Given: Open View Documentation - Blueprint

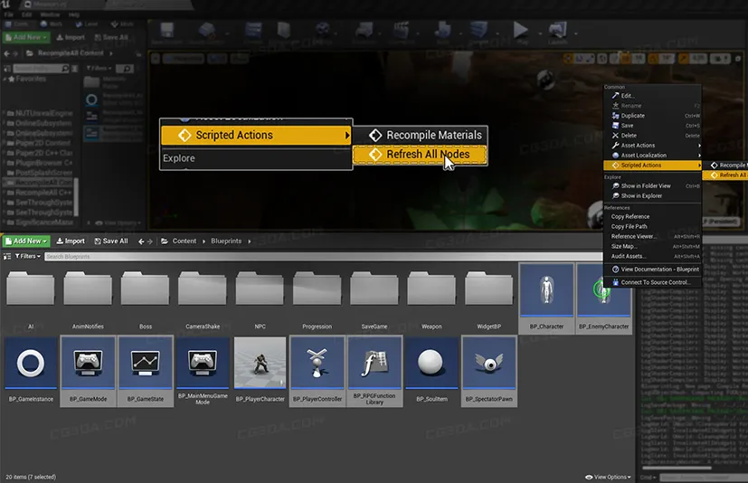Looking at the screenshot, I should pyautogui.click(x=653, y=270).
